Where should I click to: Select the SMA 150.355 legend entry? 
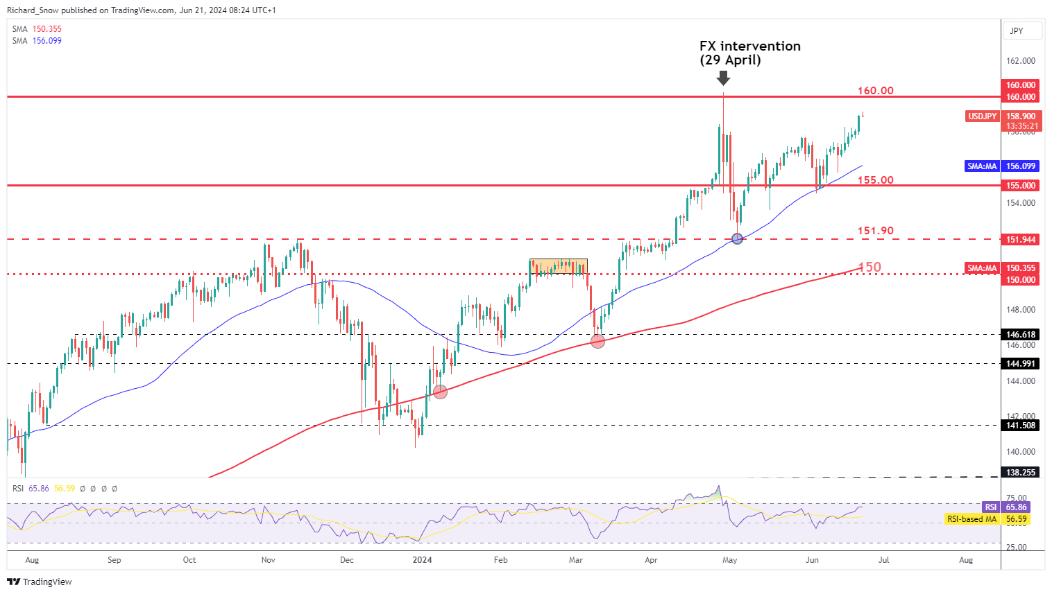(x=37, y=29)
